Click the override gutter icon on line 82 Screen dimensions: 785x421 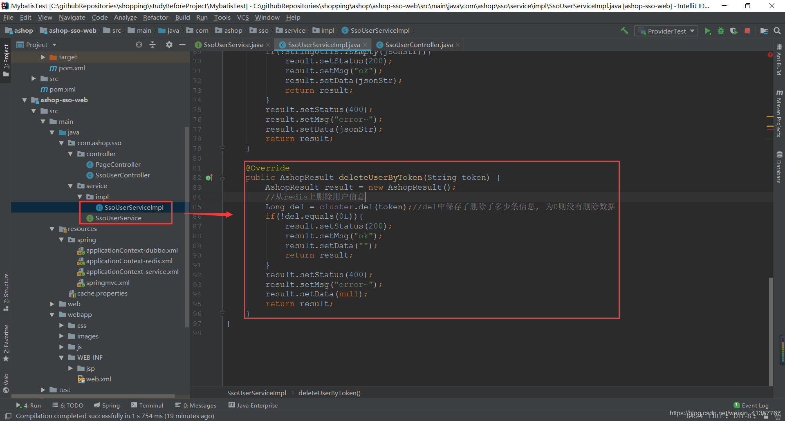point(209,178)
